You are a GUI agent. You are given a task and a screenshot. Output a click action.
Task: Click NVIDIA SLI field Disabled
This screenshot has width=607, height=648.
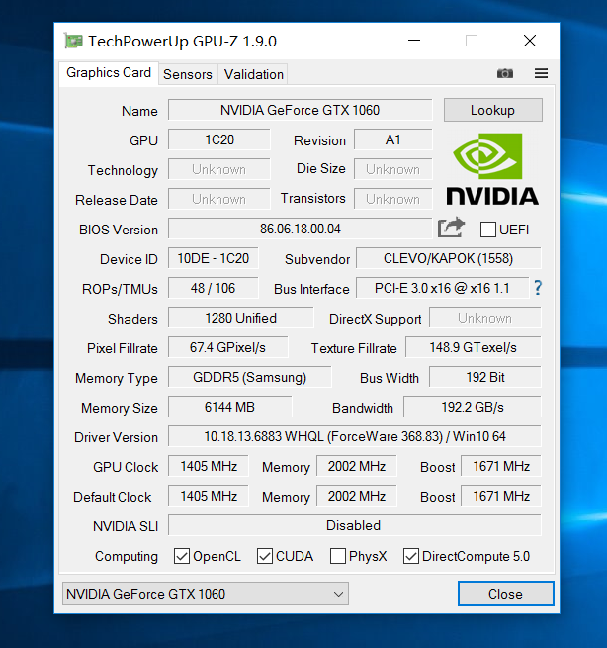pos(355,525)
